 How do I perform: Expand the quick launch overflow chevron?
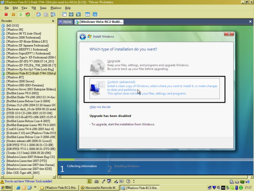[x=35, y=187]
